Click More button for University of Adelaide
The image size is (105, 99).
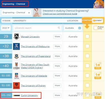coord(57,76)
